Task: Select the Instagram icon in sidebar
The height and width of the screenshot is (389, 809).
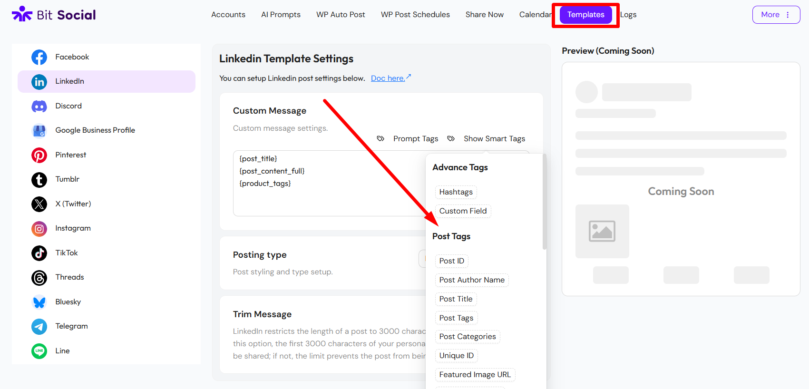Action: 39,229
